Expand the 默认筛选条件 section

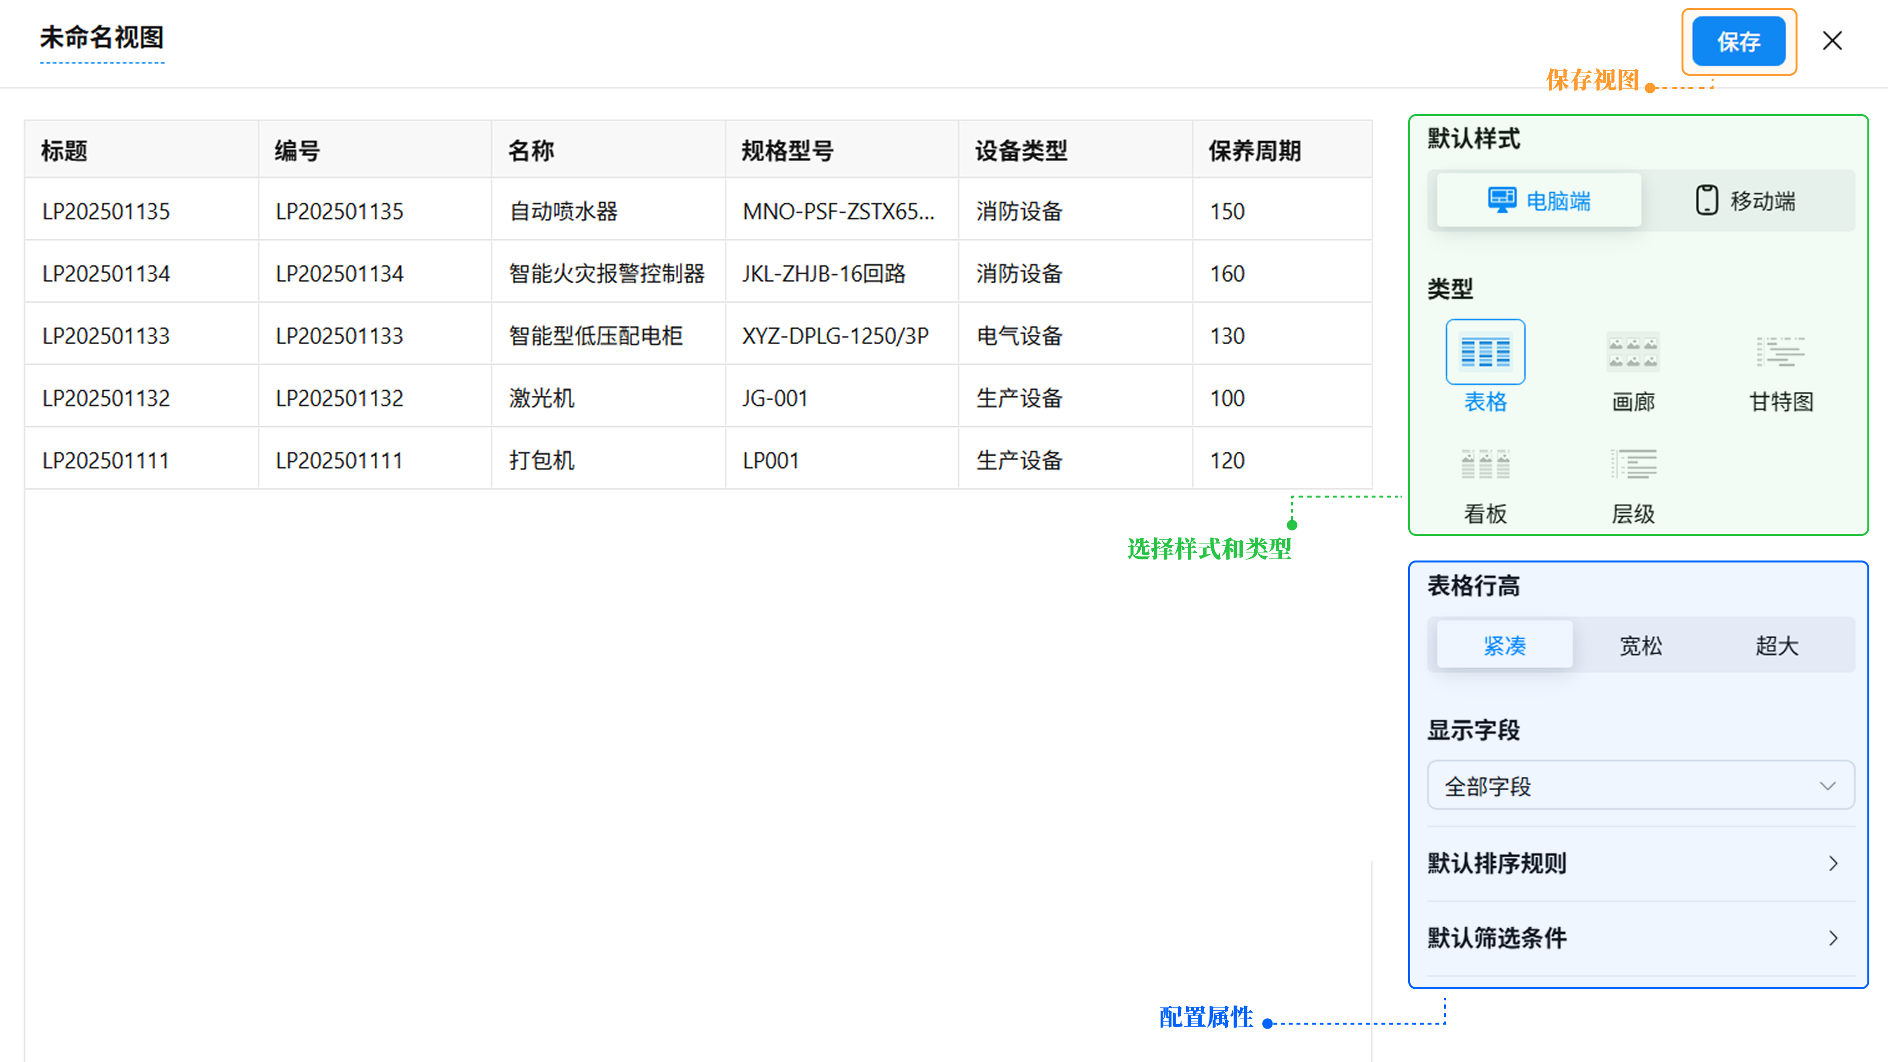coord(1640,938)
